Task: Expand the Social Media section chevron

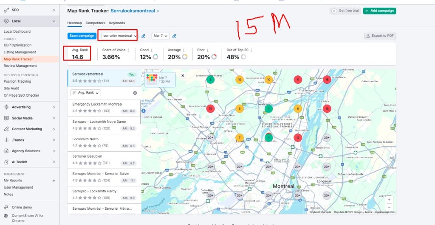Action: 54,118
